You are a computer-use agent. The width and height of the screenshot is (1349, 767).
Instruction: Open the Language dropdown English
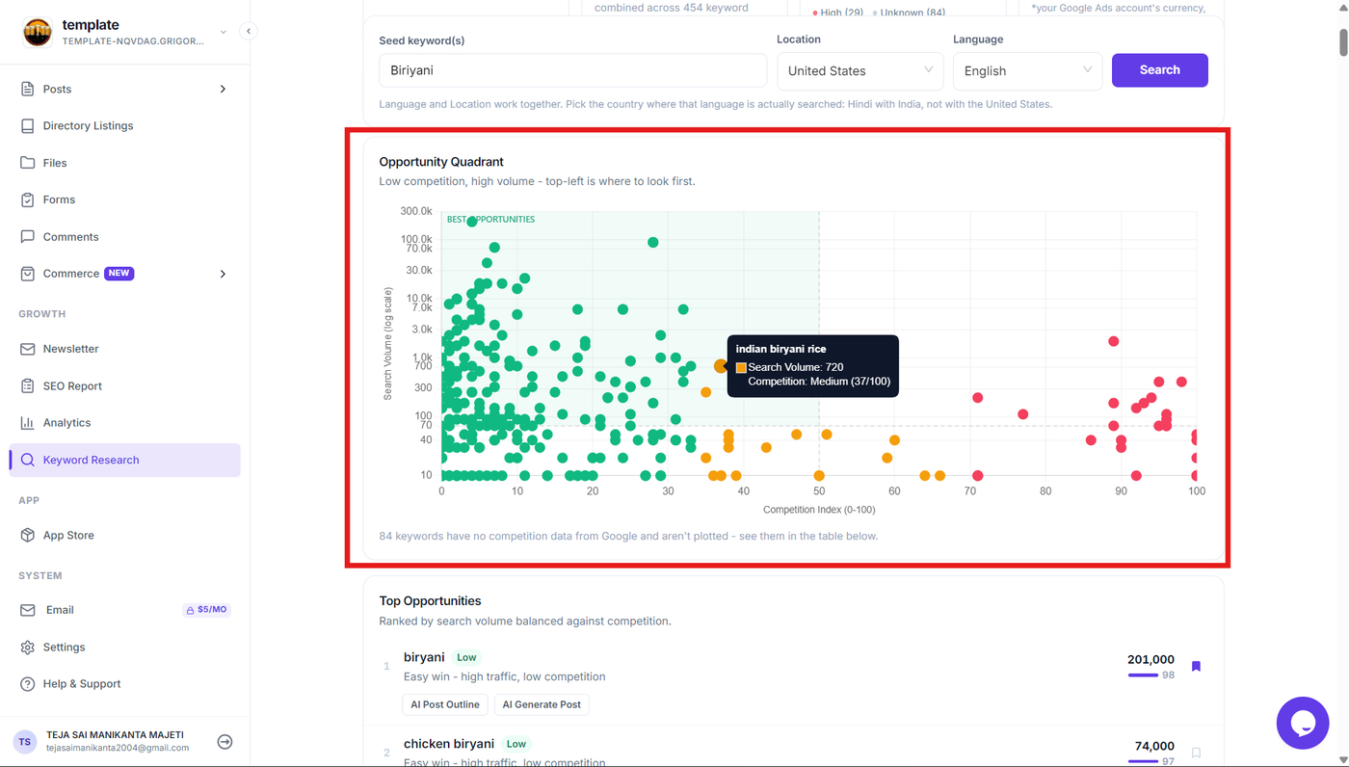point(1027,70)
